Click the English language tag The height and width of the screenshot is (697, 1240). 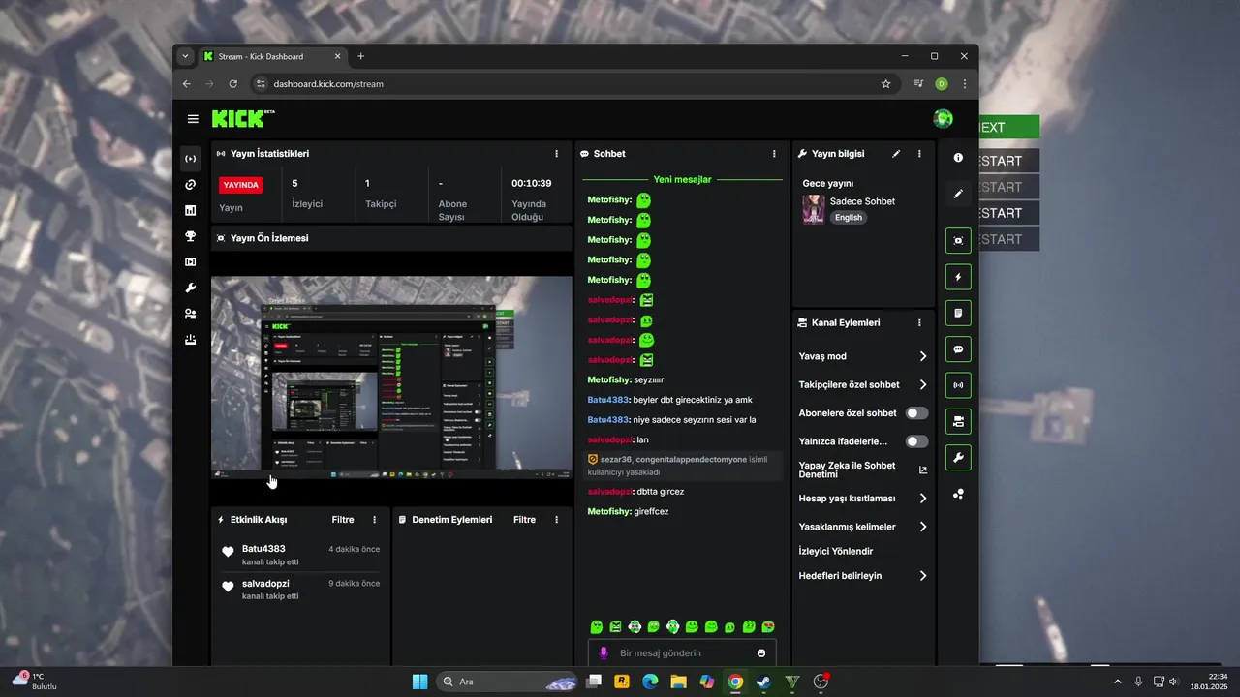[x=849, y=218]
